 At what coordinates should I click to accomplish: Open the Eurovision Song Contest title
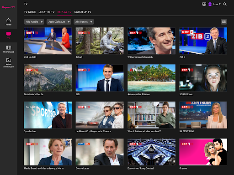point(141,168)
